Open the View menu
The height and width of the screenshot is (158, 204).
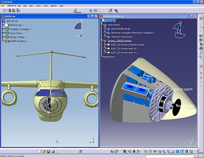pyautogui.click(x=31, y=6)
